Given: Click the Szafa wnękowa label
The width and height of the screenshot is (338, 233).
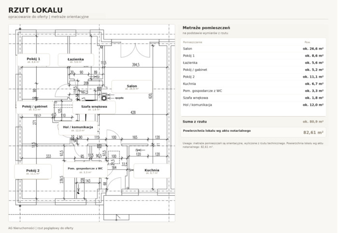Looking at the screenshot, I should 94,108.
